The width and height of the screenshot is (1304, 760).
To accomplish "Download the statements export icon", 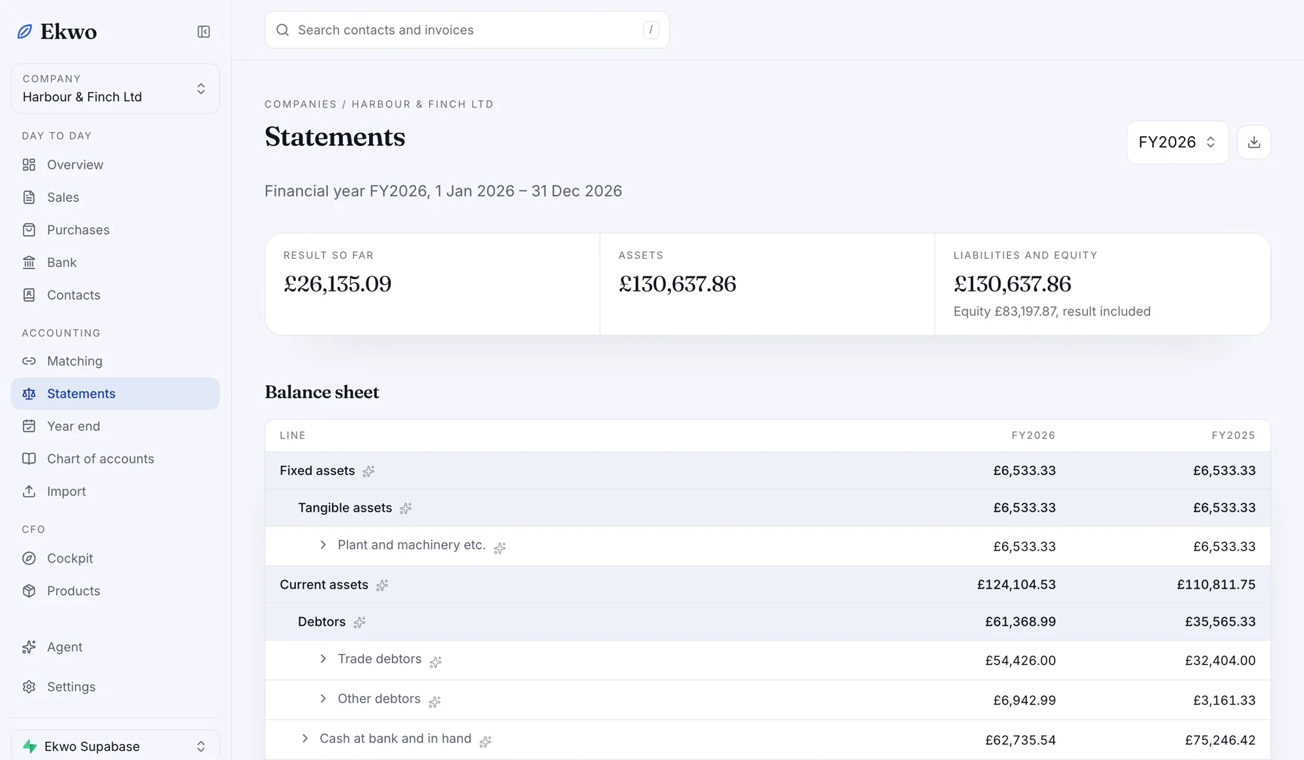I will 1254,142.
